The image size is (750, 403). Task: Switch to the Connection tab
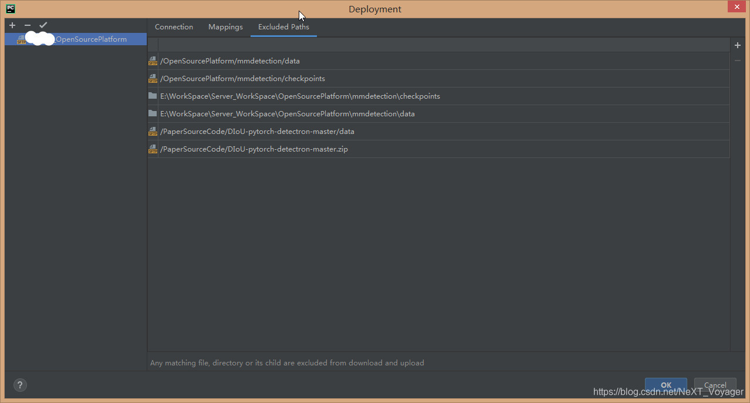[x=174, y=27]
